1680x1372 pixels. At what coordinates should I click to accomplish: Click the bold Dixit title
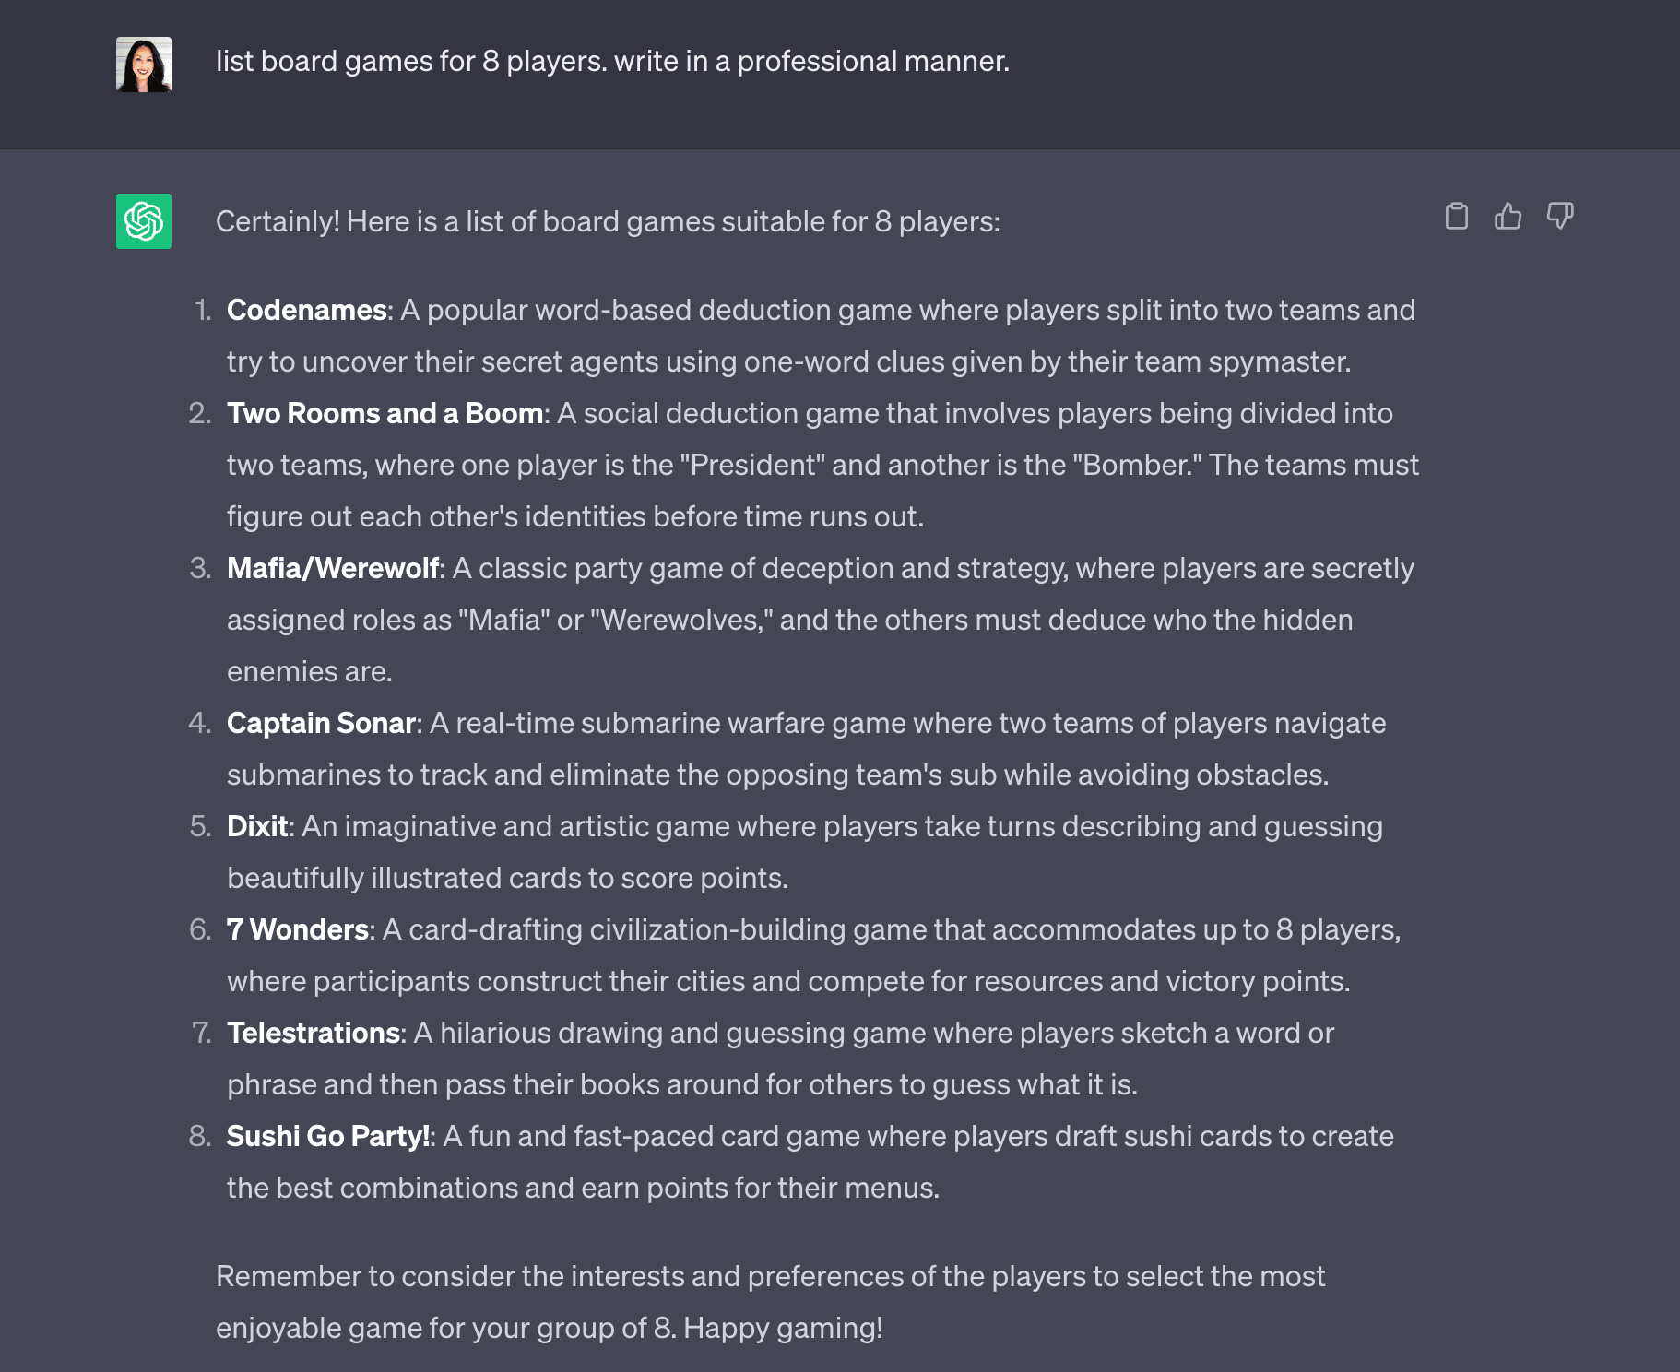[x=257, y=826]
